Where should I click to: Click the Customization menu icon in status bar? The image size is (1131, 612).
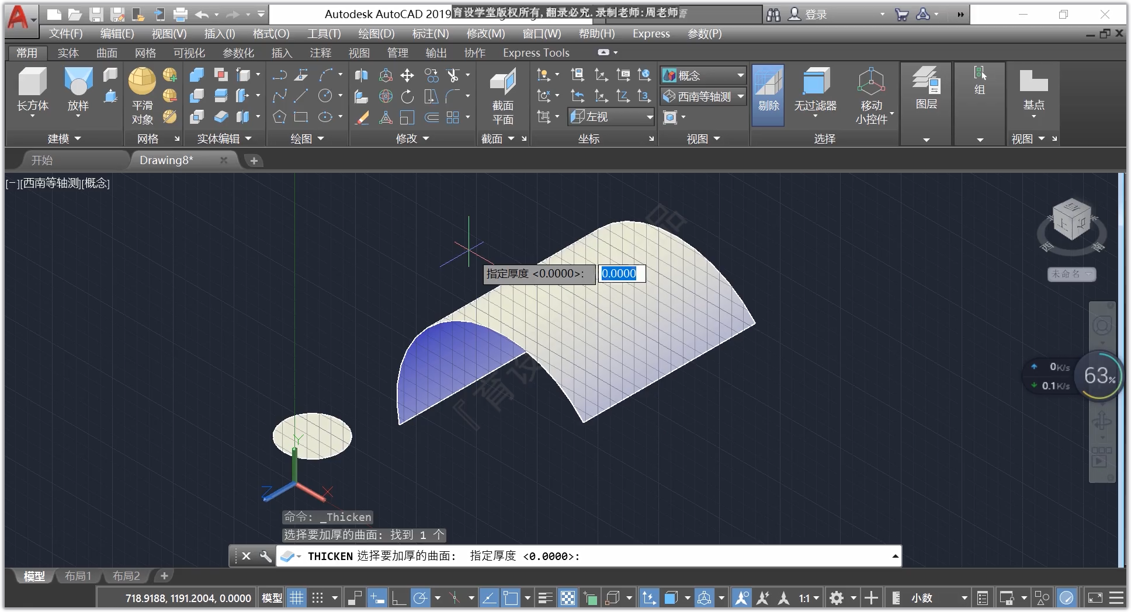[1116, 598]
